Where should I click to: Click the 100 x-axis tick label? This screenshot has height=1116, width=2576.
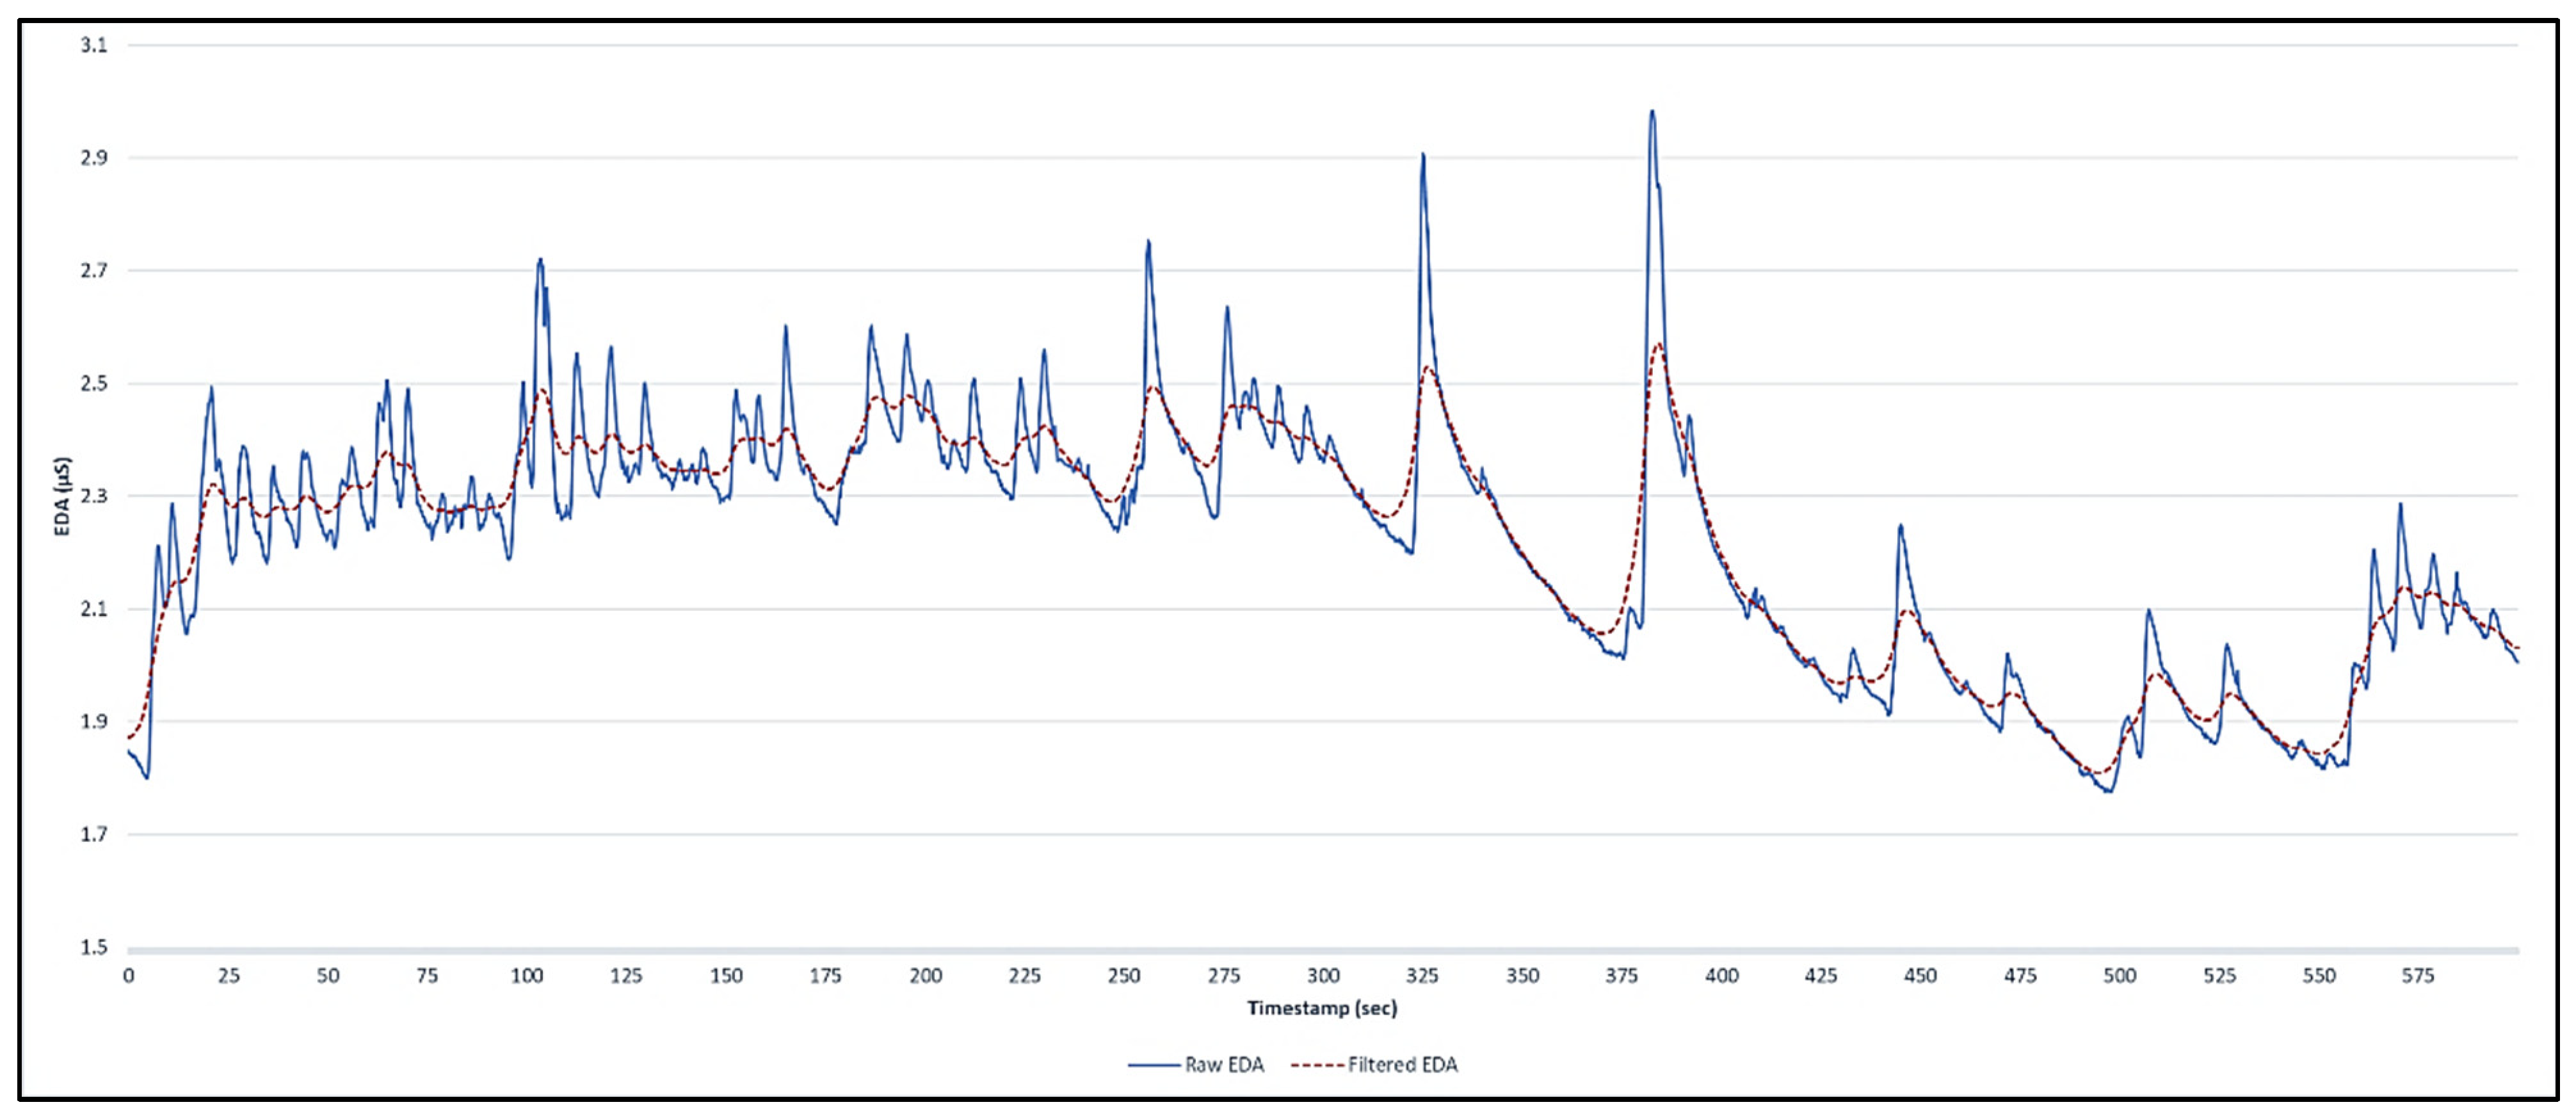[x=526, y=976]
